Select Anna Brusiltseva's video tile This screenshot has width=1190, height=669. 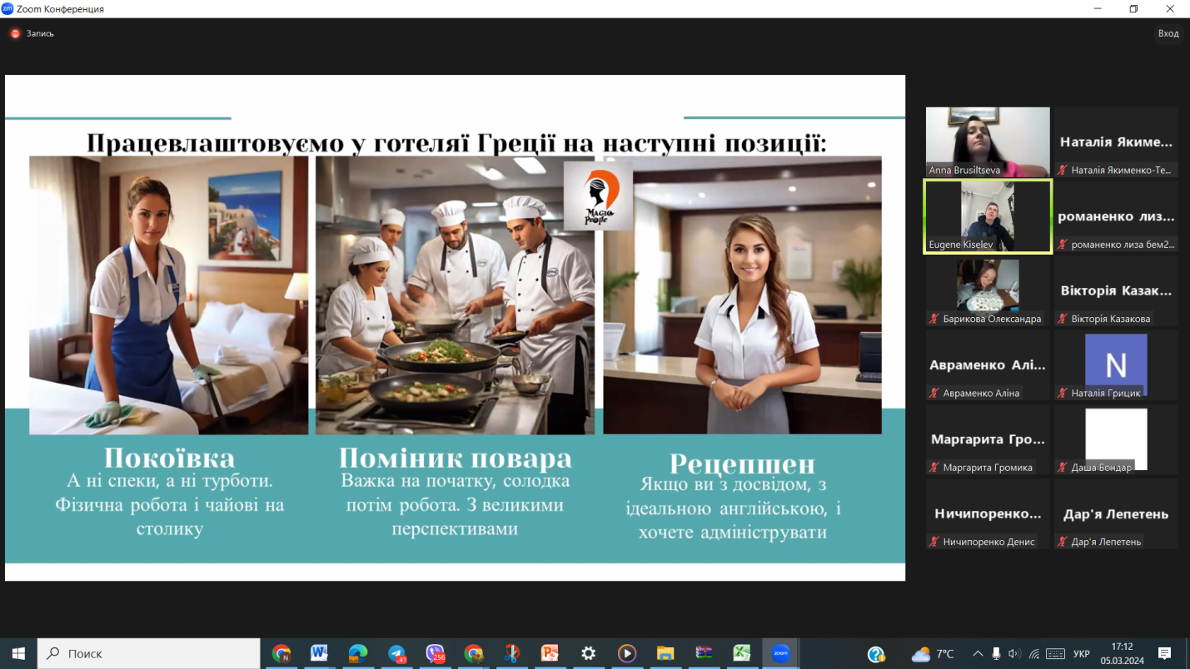click(988, 141)
